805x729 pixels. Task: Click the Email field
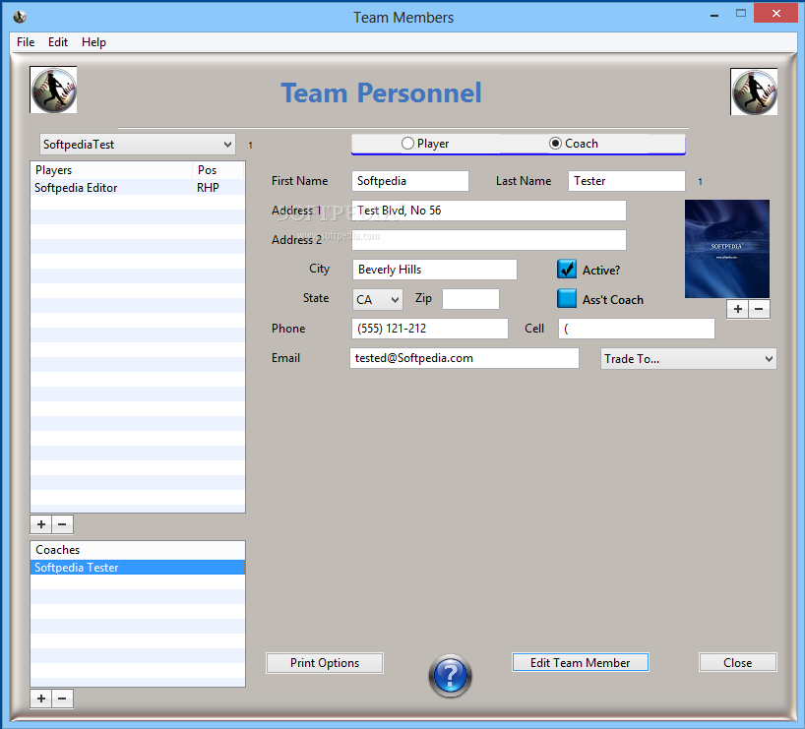pos(464,358)
